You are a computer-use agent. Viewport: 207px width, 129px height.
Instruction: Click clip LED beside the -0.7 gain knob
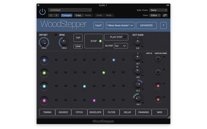143,62
